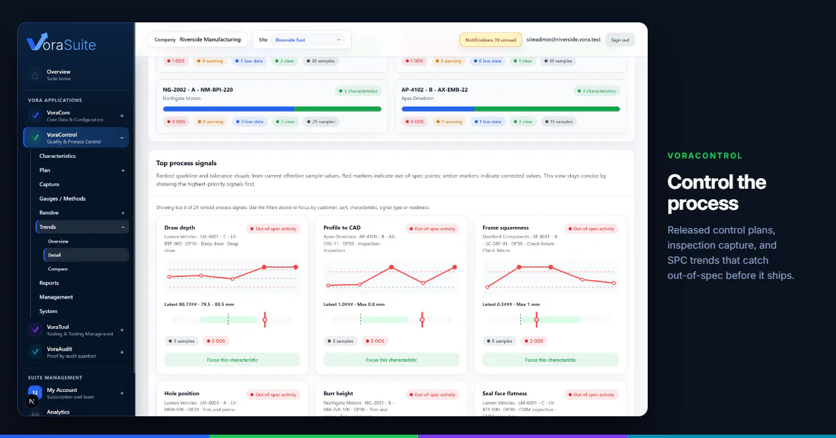836x438 pixels.
Task: Open the Site Riverside East dropdown
Action: point(307,40)
